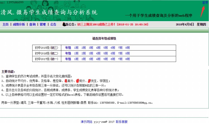Choose 8班 in the 初中2016级 row
This screenshot has height=124, width=209.
(128, 53)
